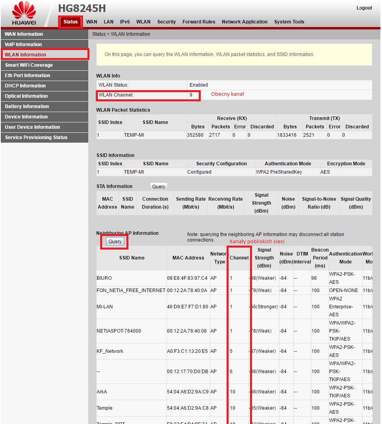The image size is (382, 424).
Task: Click the Channel column header
Action: pyautogui.click(x=239, y=258)
